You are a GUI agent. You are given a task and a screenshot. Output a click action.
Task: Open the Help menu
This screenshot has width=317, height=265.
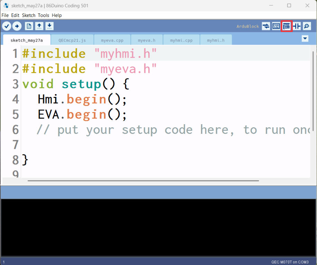pyautogui.click(x=56, y=15)
